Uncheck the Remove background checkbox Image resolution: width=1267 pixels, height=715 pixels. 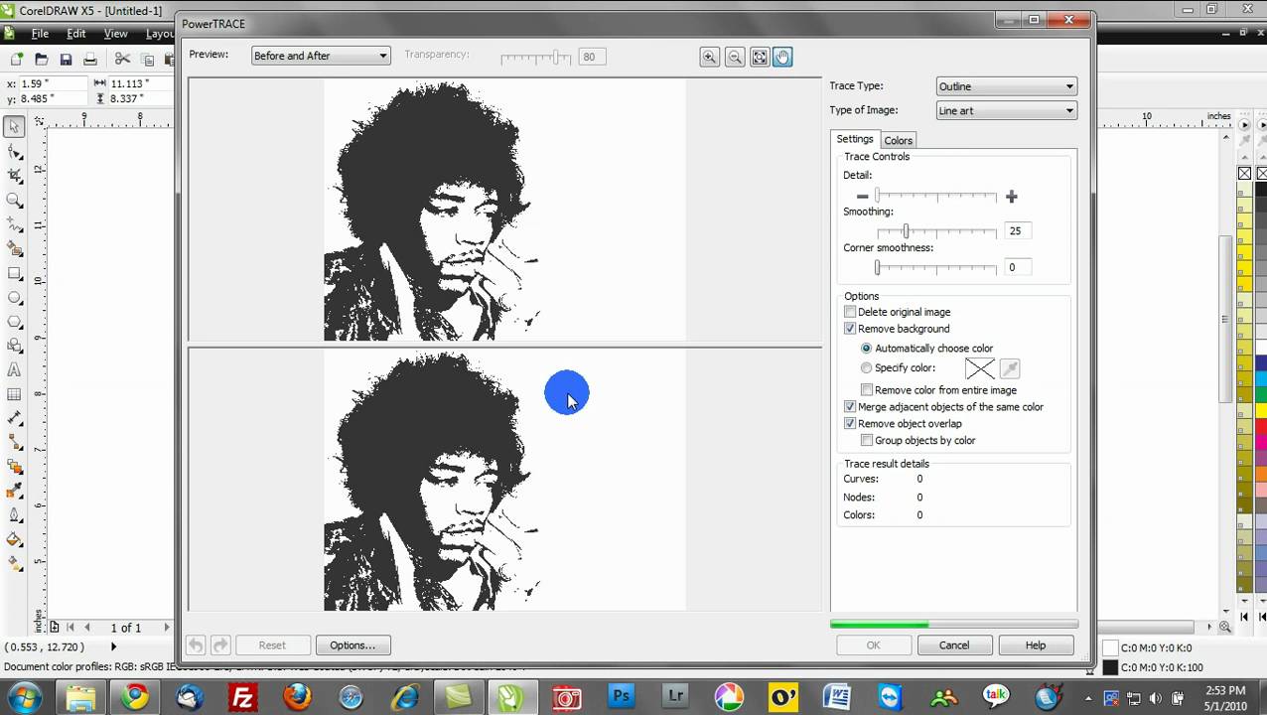850,329
